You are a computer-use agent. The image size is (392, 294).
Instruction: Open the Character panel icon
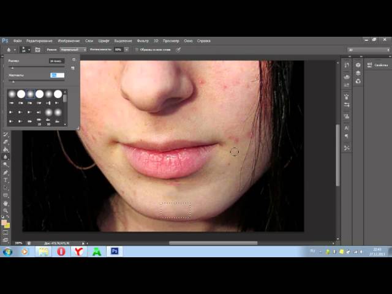tap(347, 128)
